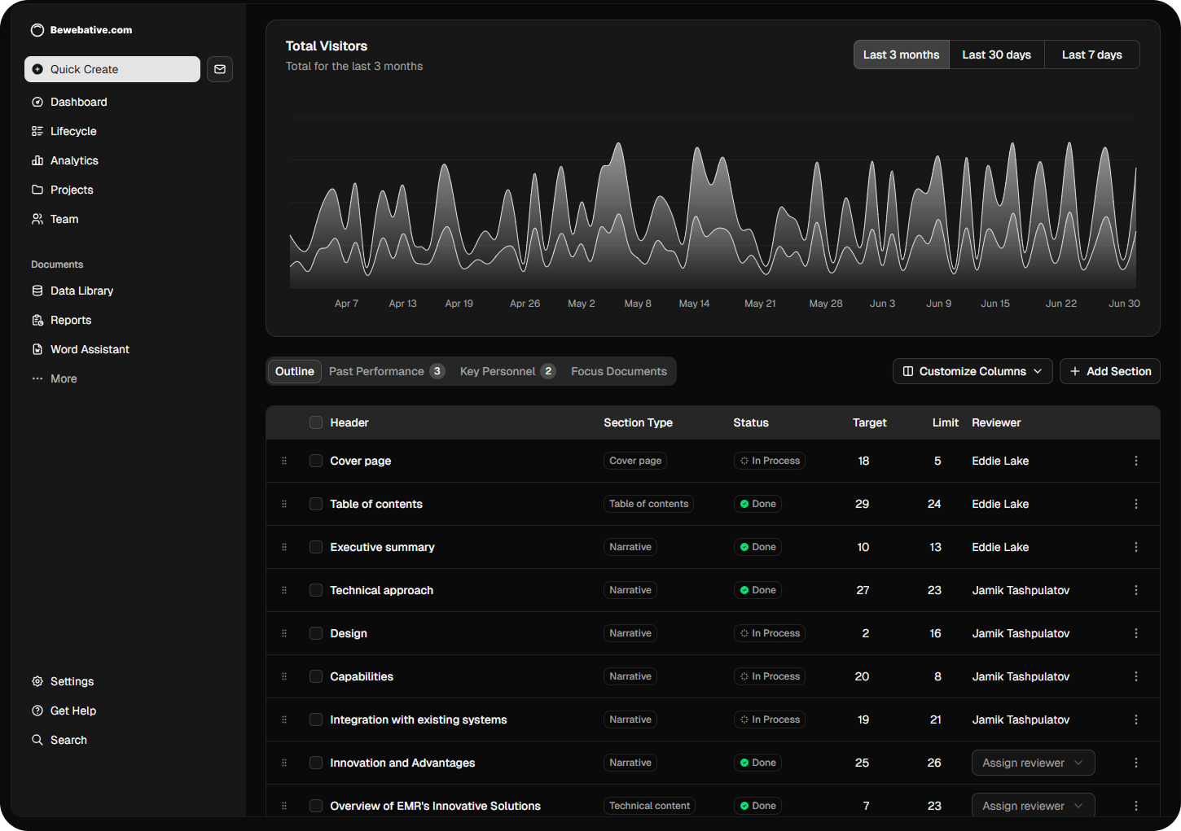This screenshot has width=1181, height=831.
Task: Open the Customize Columns dropdown
Action: click(x=972, y=371)
